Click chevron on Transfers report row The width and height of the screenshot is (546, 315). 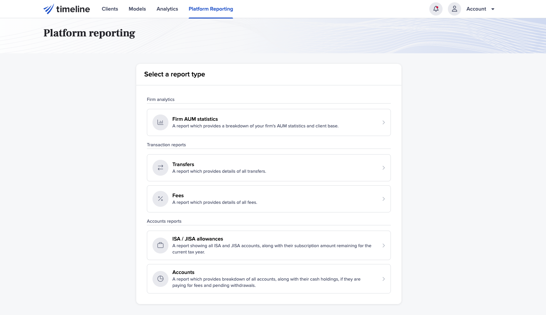(x=384, y=168)
